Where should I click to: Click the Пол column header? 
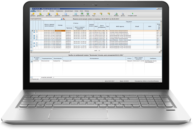pos(107,27)
